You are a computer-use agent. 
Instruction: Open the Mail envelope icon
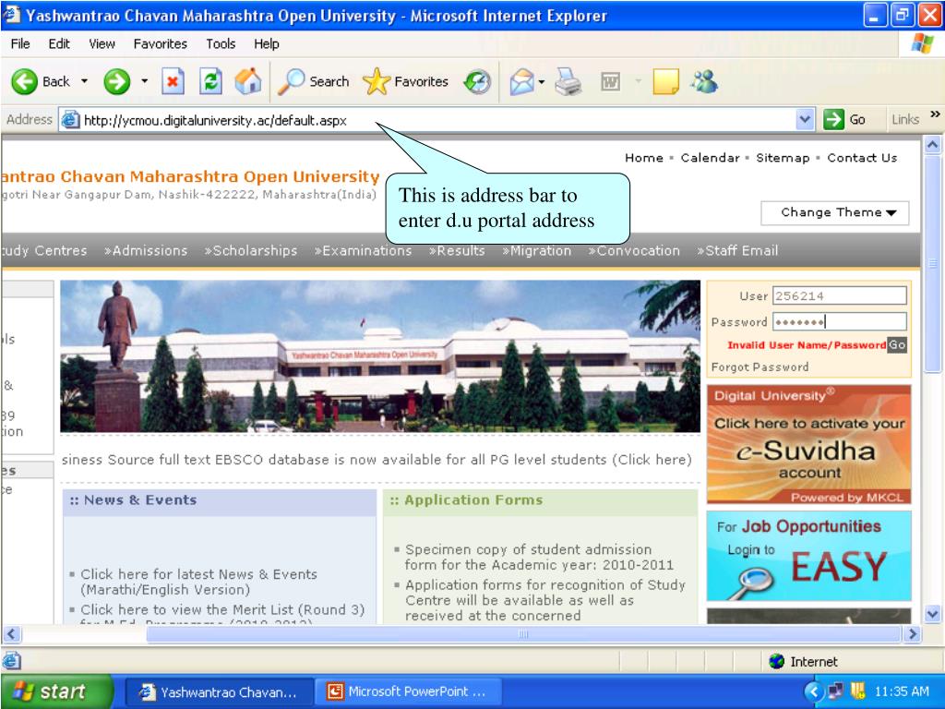[x=522, y=81]
